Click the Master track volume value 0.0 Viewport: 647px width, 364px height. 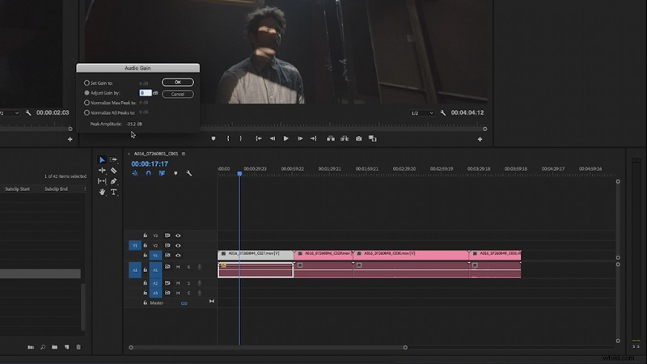pos(184,303)
